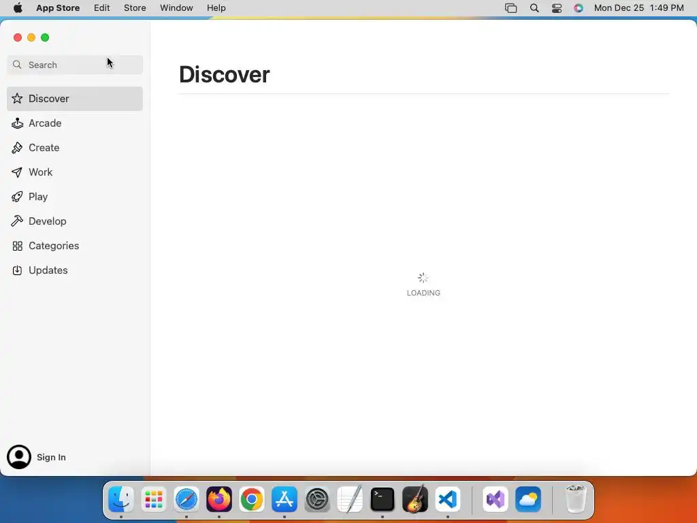
Task: Show the Updates label in sidebar
Action: (x=48, y=270)
